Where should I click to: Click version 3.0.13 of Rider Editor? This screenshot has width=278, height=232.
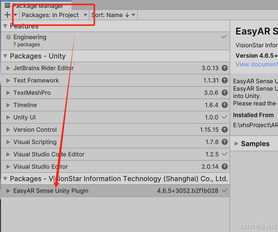point(210,68)
